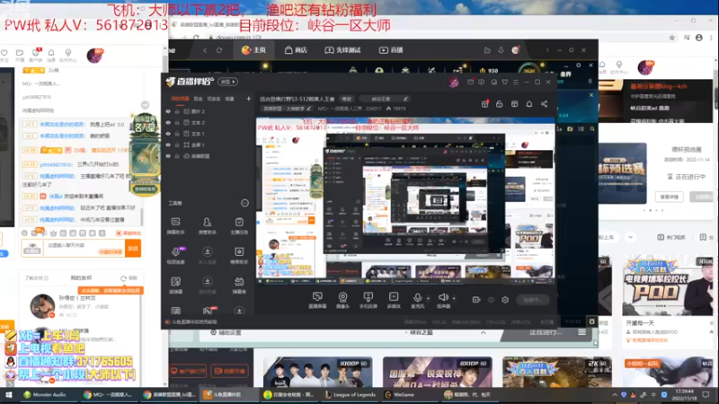Open 商店 tab in WeGame window
Image resolution: width=719 pixels, height=404 pixels.
(x=296, y=50)
